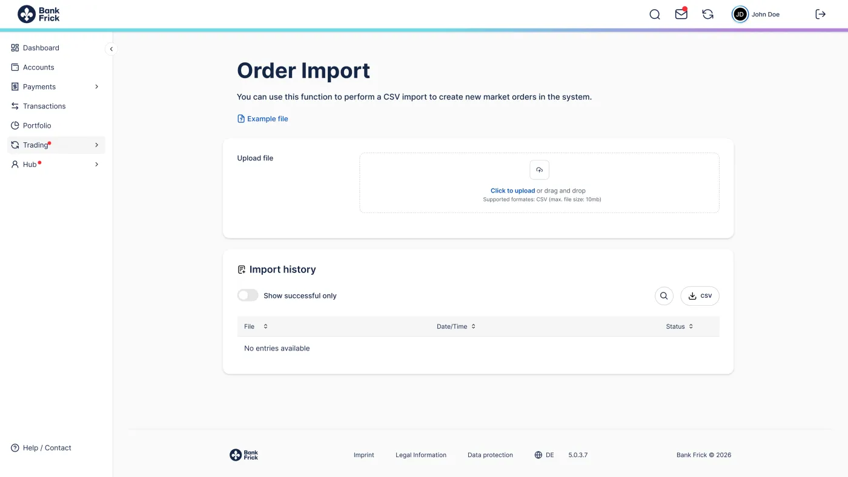Click the Hub person icon

pos(15,164)
